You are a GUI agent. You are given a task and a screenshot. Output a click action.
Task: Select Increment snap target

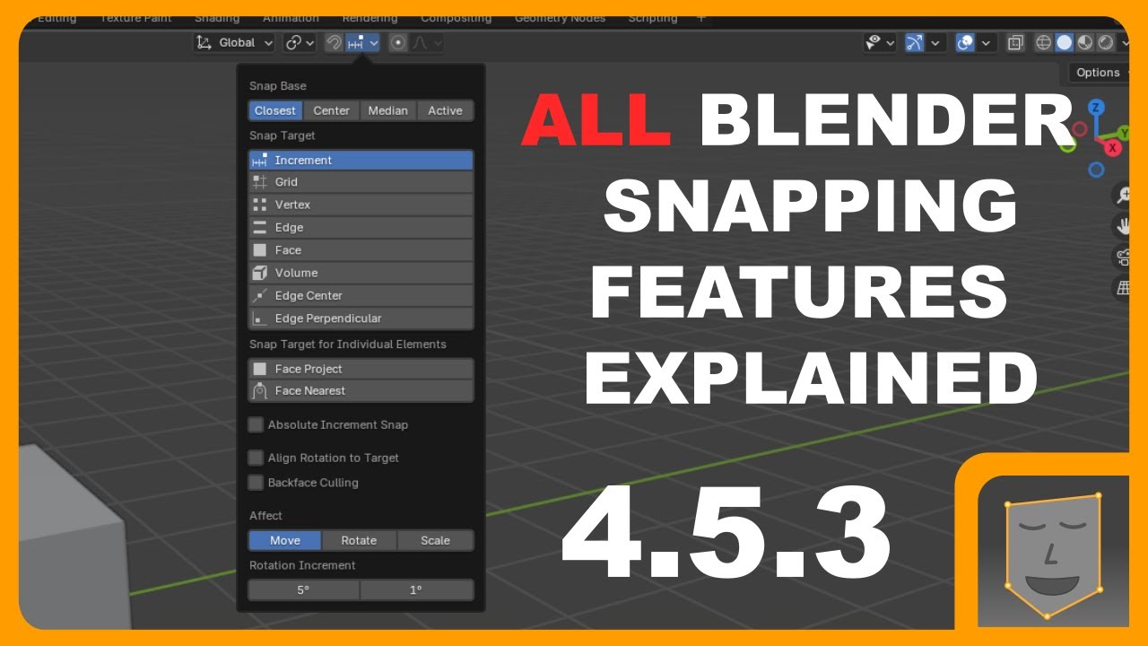(x=361, y=160)
